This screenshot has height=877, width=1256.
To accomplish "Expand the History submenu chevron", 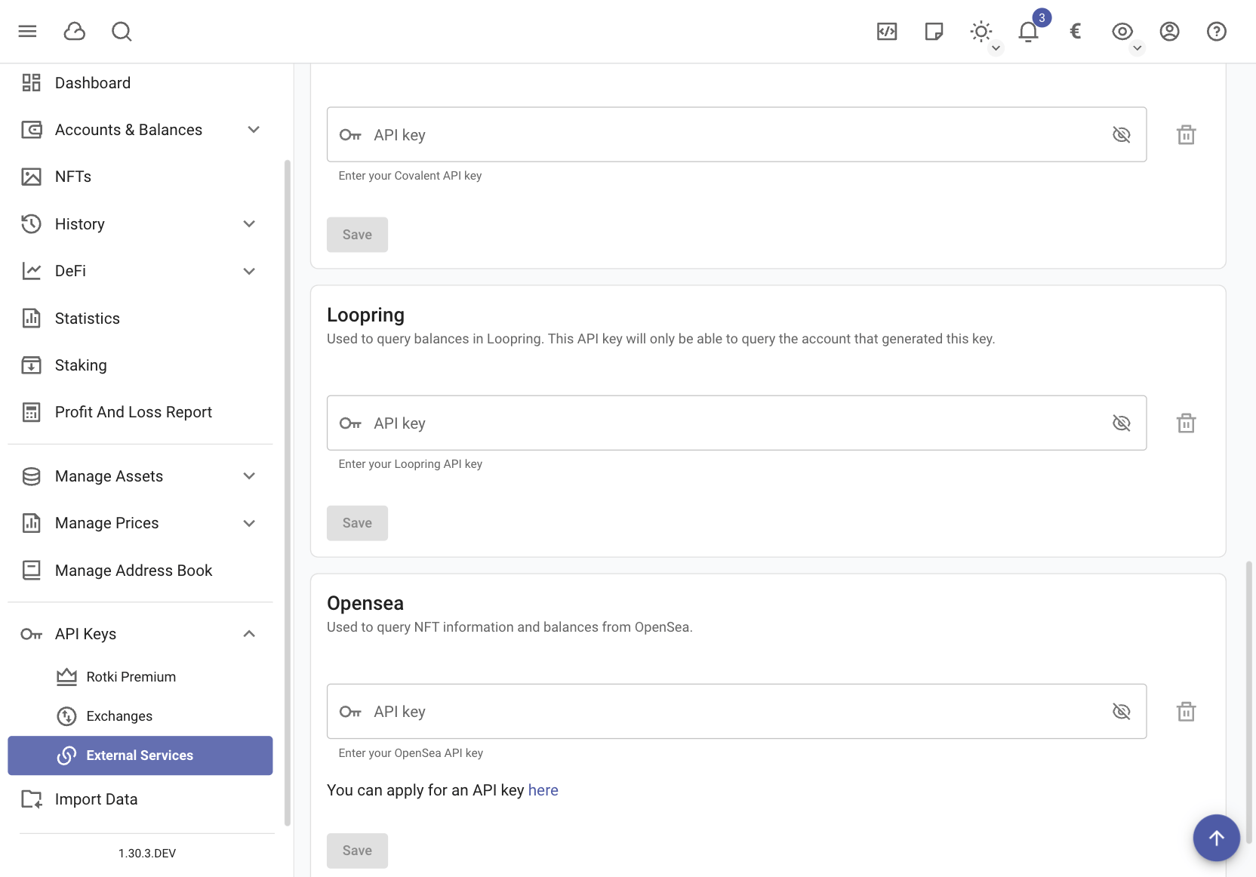I will (249, 224).
